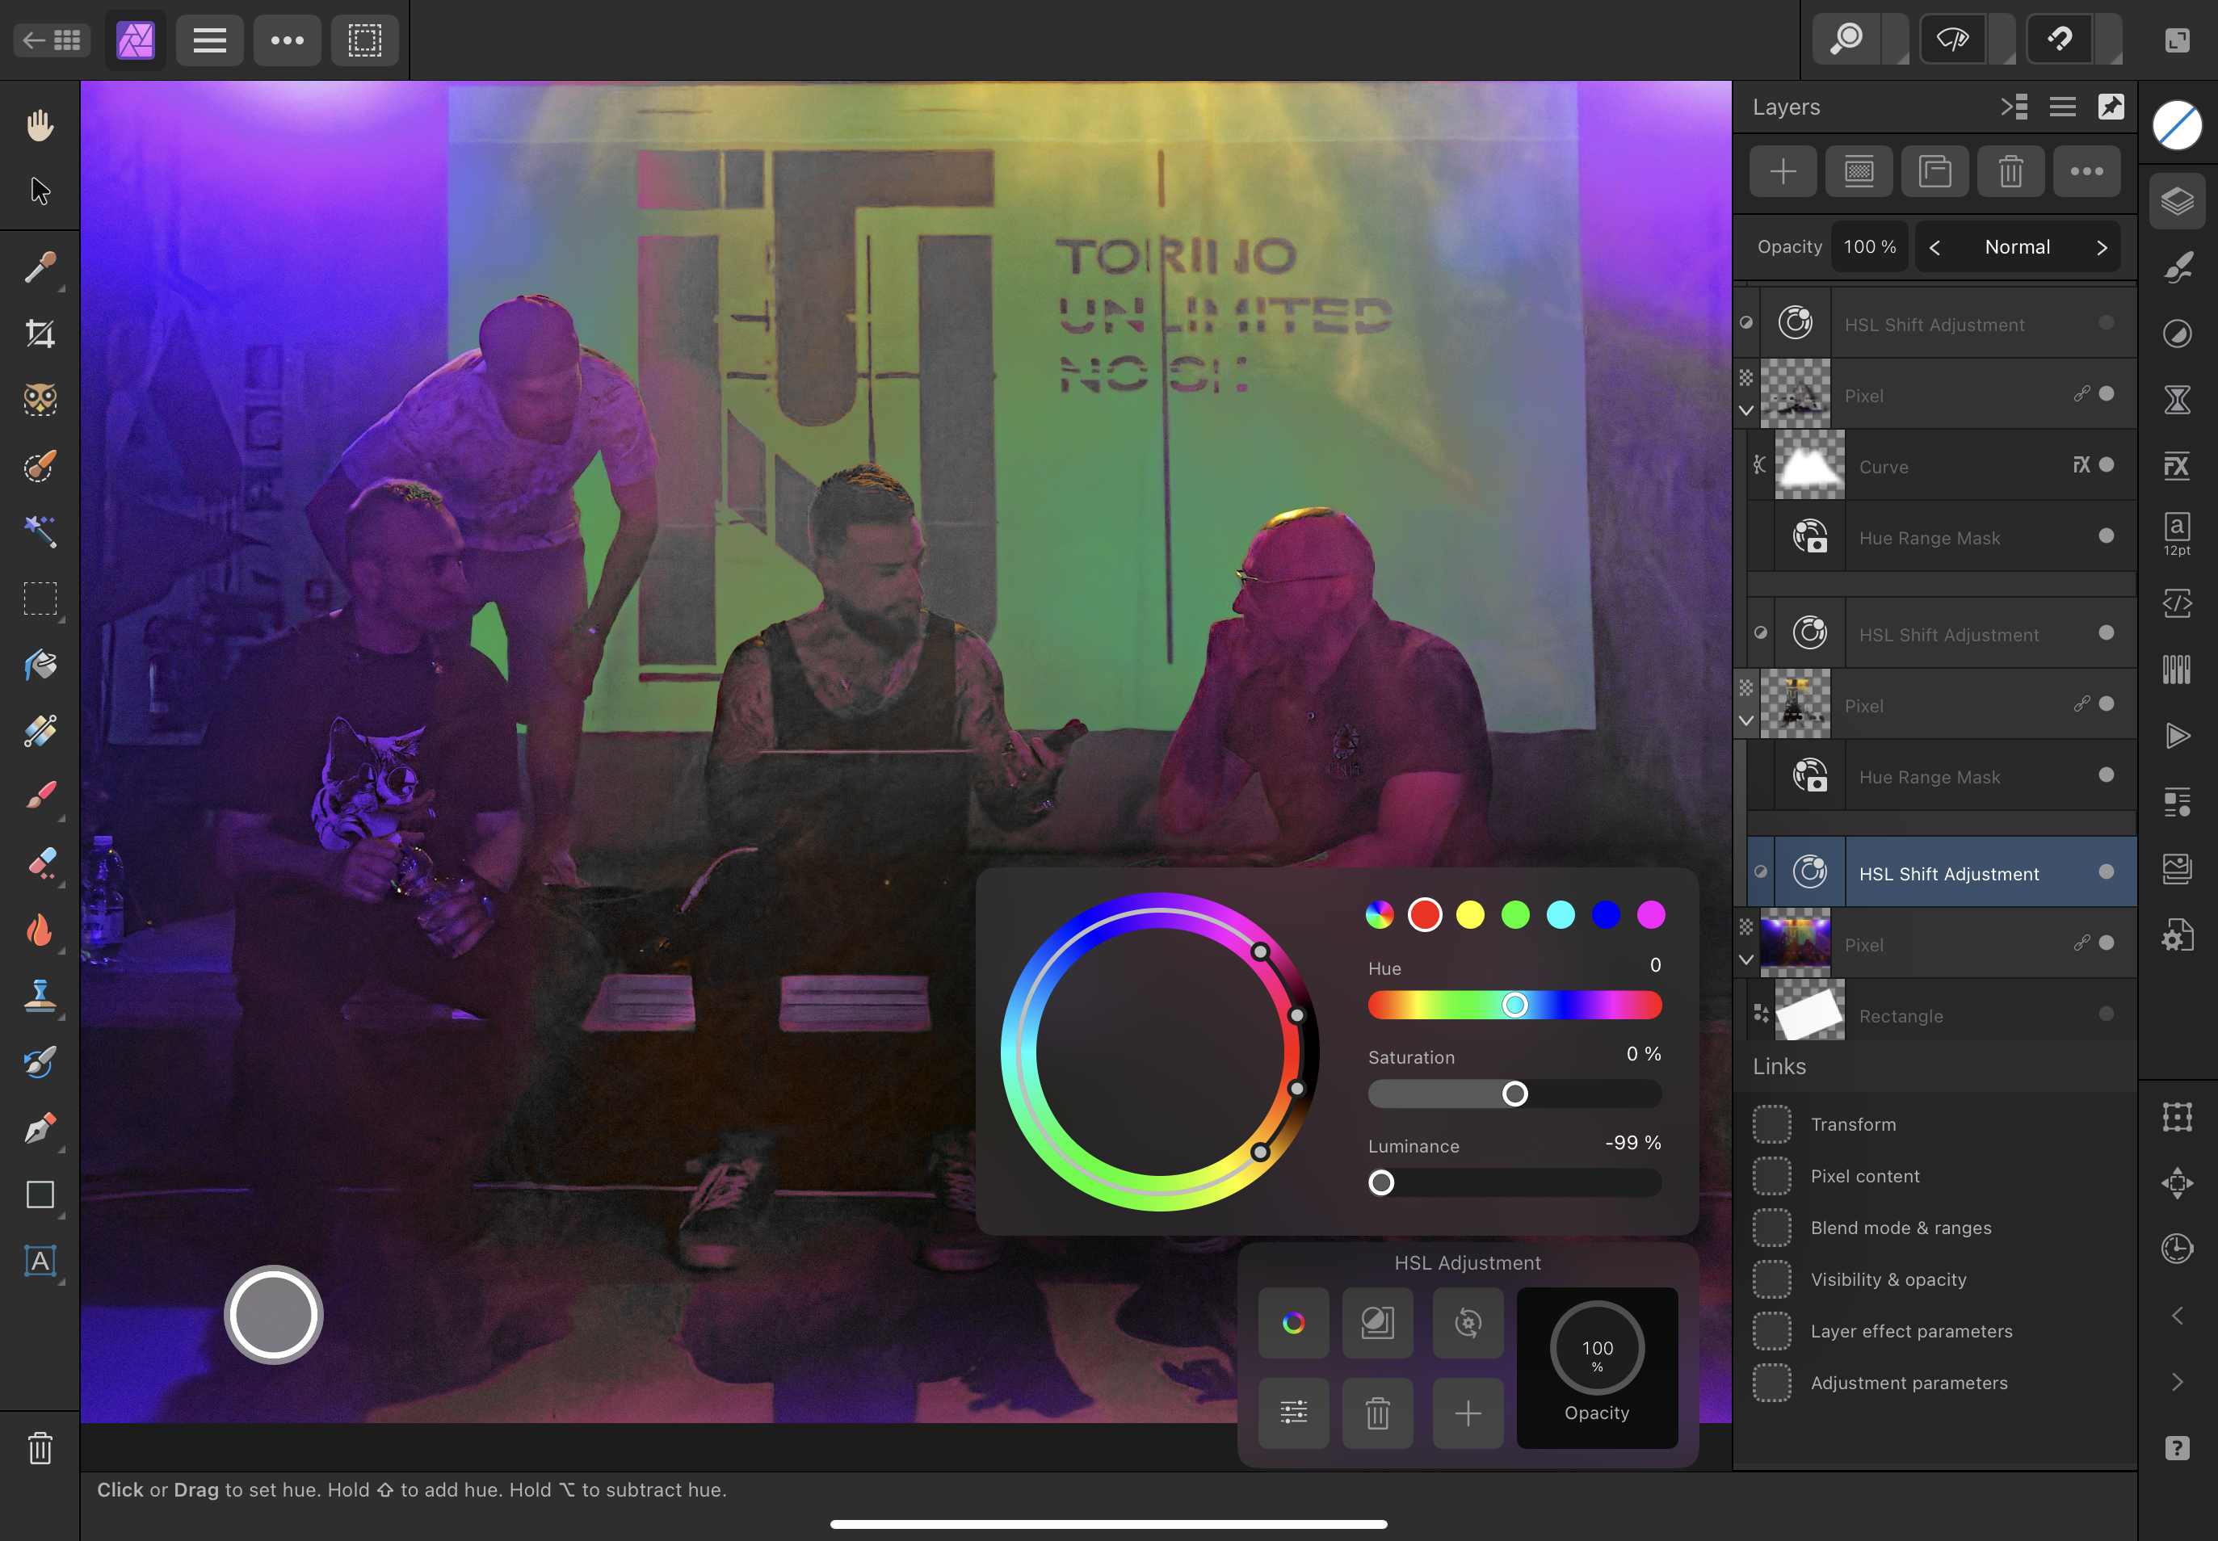Choose the Flood Fill bucket tool
Screen dimensions: 2218x1541
pos(40,664)
